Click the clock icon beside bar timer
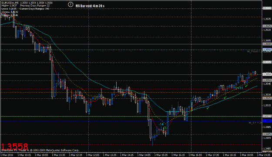Screen dimensions: 272x157 [71, 4]
